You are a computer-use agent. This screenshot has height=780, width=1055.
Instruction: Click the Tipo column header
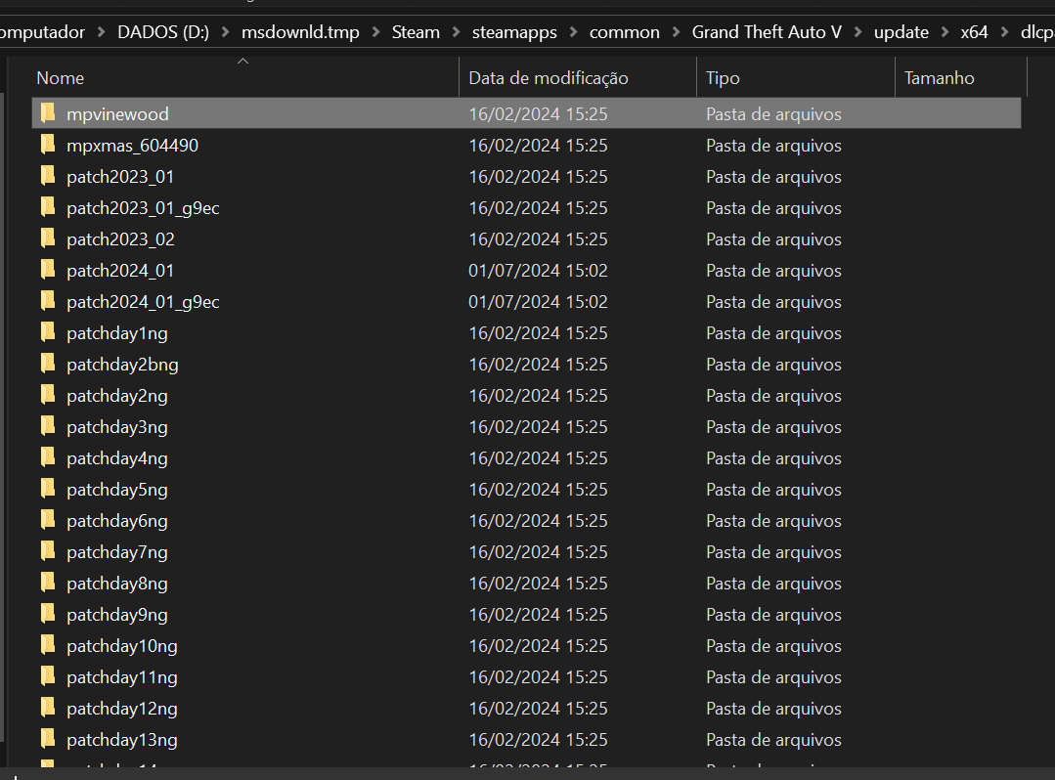723,78
